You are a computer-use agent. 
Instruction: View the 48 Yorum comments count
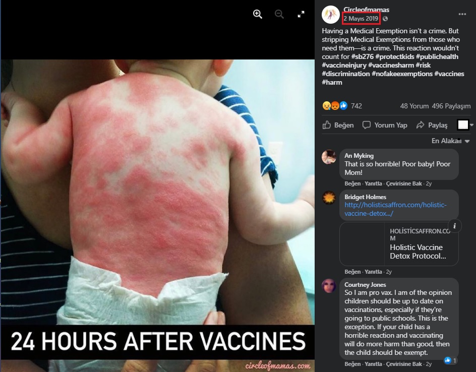coord(414,106)
